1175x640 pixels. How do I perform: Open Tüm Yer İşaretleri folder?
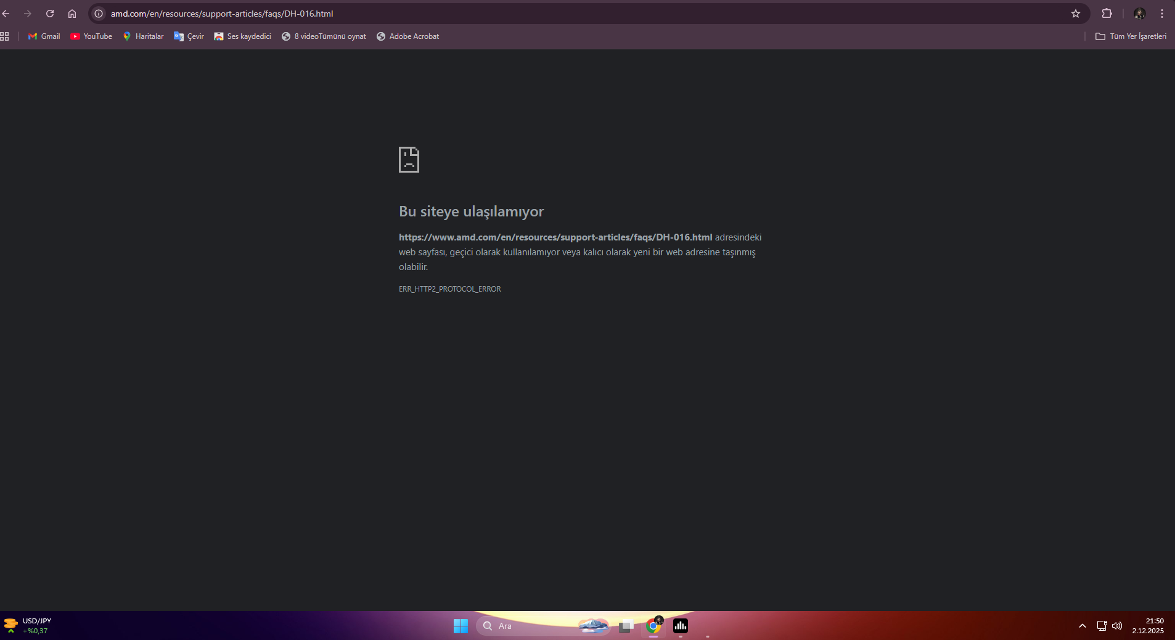1131,36
